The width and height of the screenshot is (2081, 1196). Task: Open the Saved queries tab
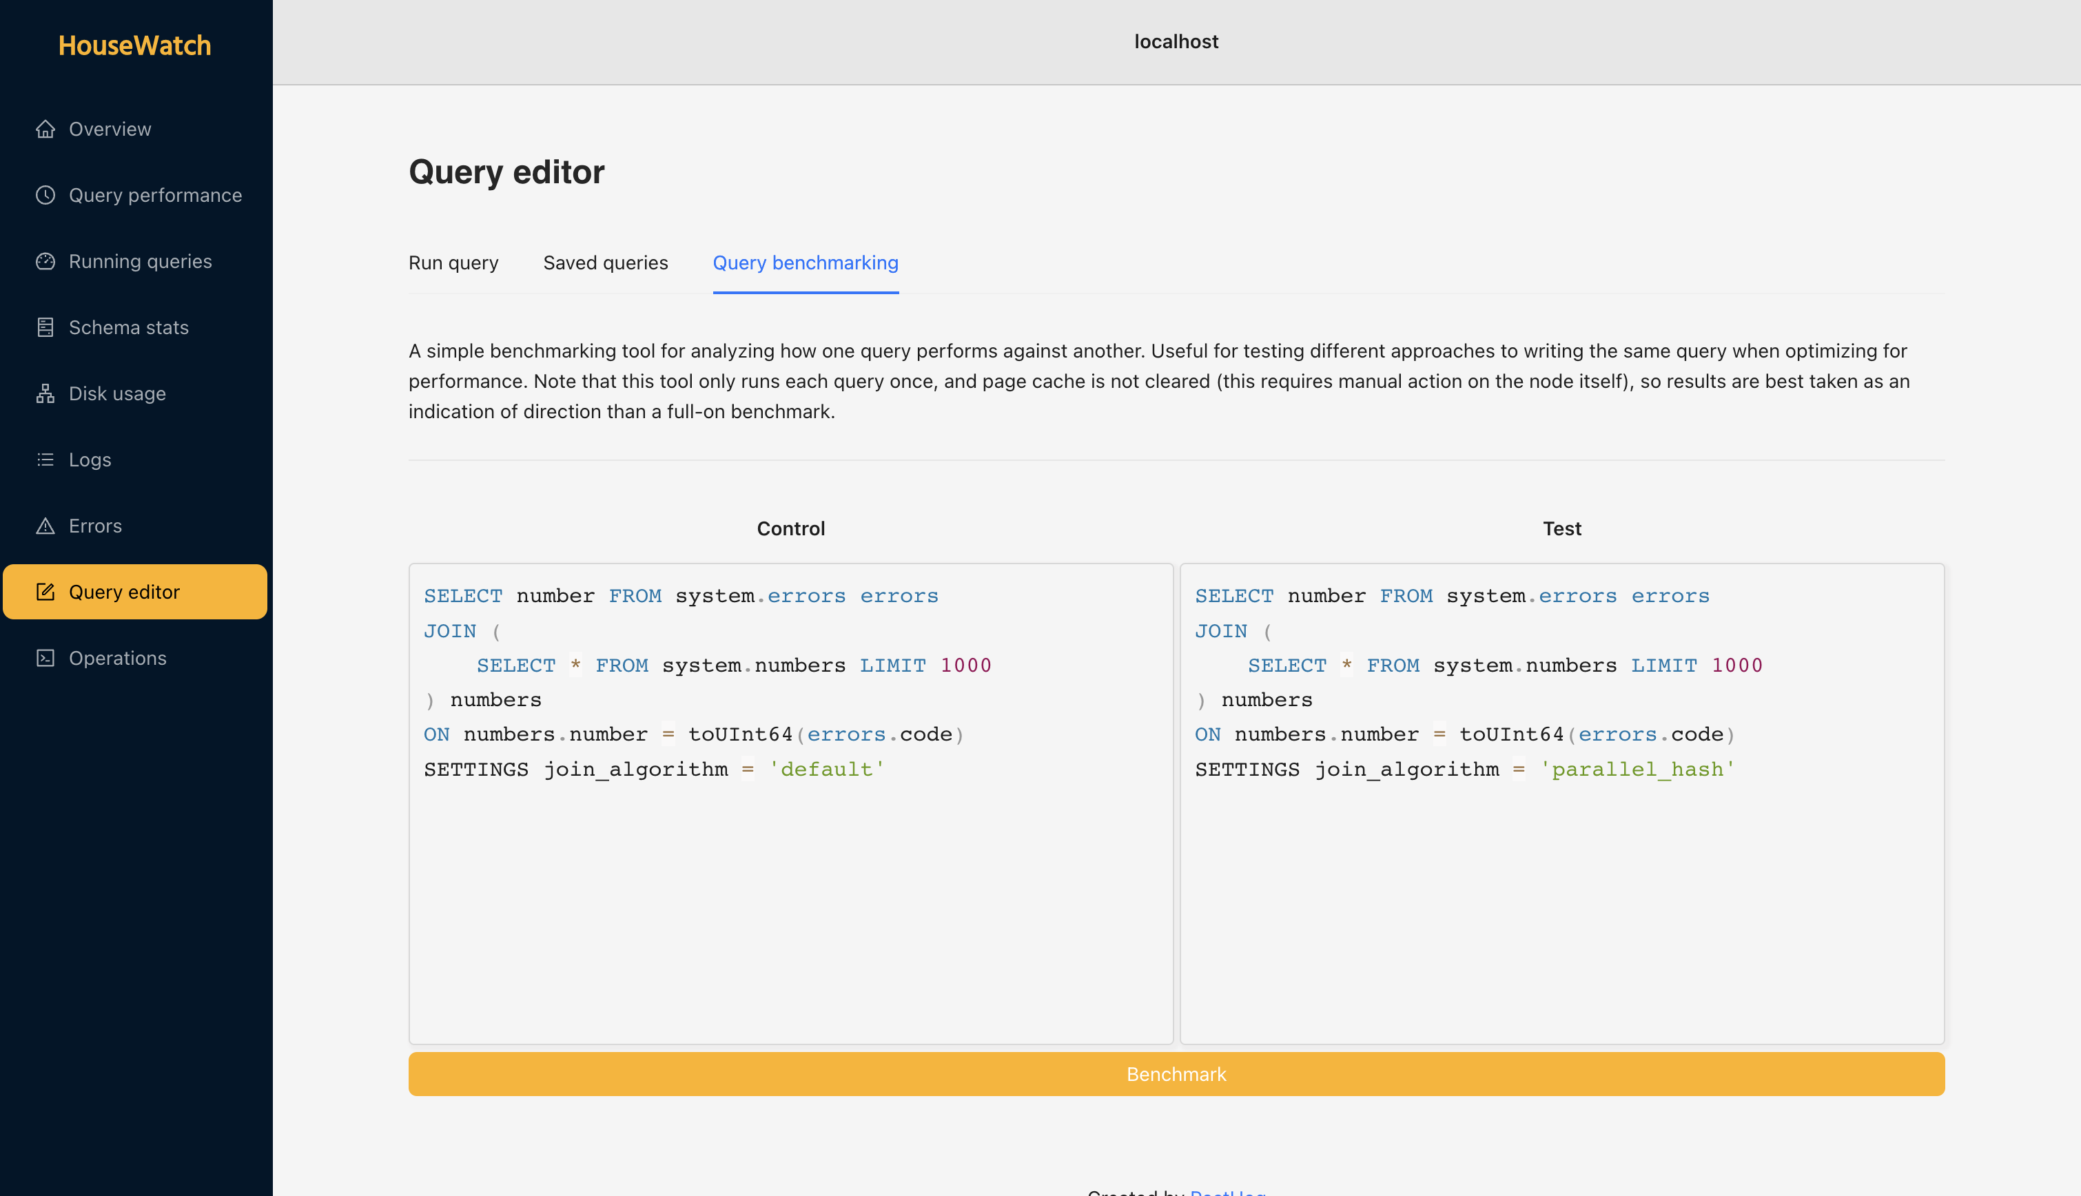coord(604,263)
